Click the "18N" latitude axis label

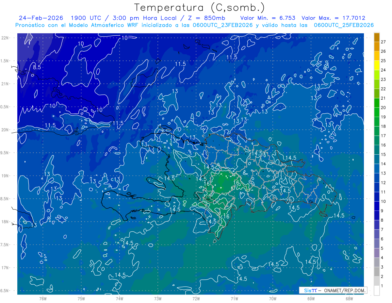click(x=5, y=222)
